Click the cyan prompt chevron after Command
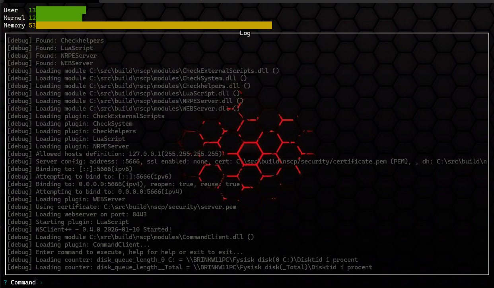The image size is (494, 288). point(41,282)
